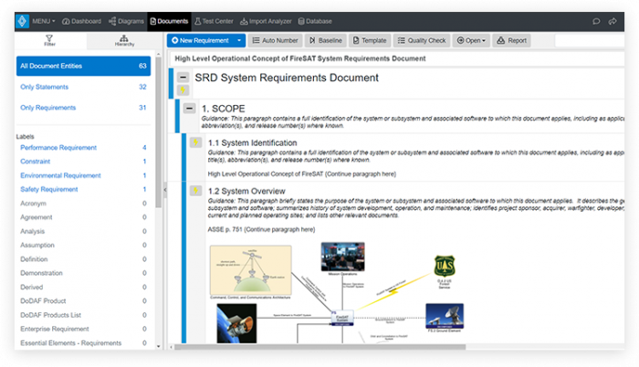Open the Open dropdown menu

pos(471,40)
